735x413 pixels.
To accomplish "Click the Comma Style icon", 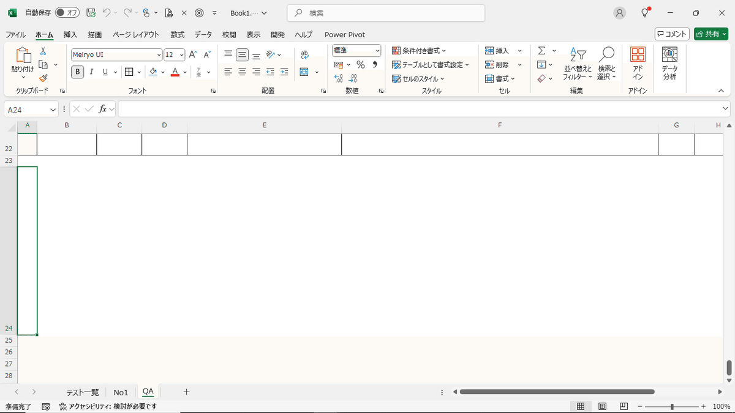I will click(375, 64).
